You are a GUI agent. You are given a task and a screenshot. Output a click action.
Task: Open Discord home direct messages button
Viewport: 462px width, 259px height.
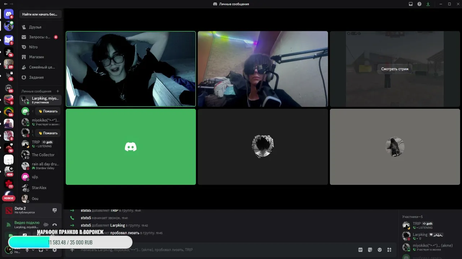[x=9, y=14]
